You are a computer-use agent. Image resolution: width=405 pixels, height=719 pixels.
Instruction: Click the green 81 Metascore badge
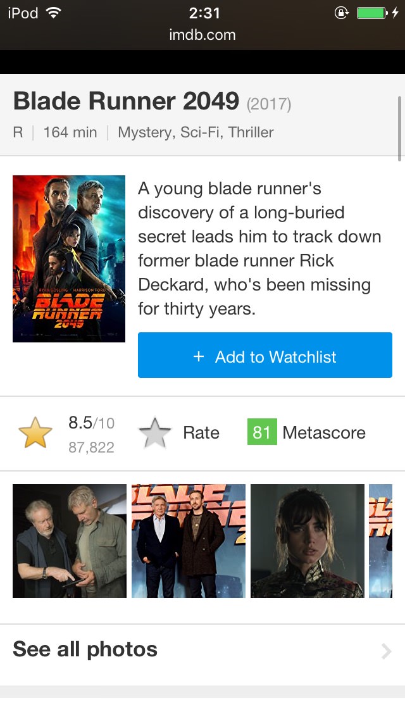tap(262, 433)
